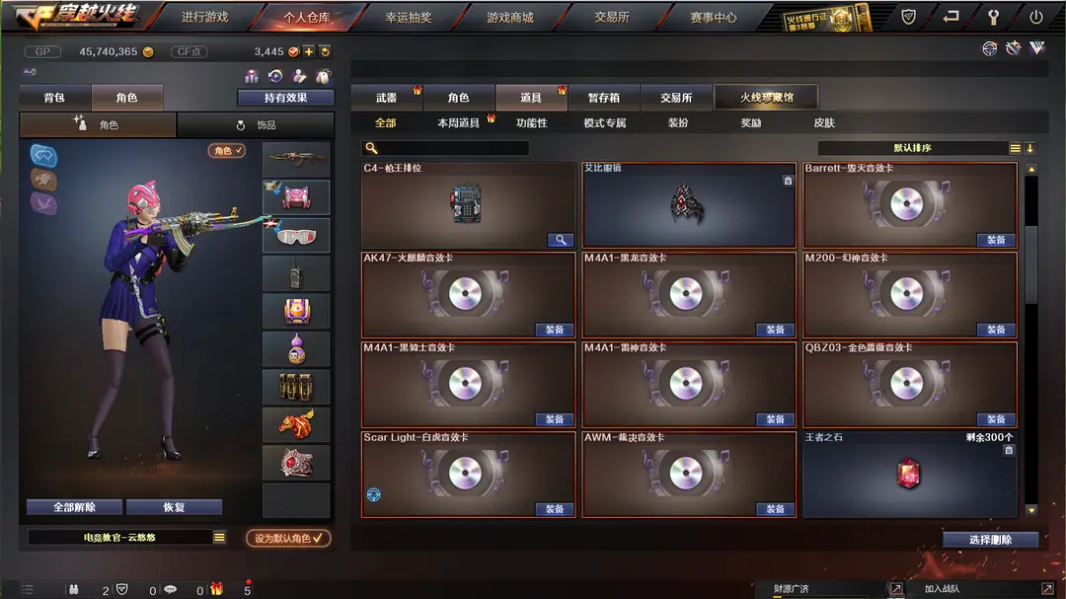The width and height of the screenshot is (1066, 599).
Task: Click 装备 on AK47-火麒麟音效卡
Action: click(554, 330)
